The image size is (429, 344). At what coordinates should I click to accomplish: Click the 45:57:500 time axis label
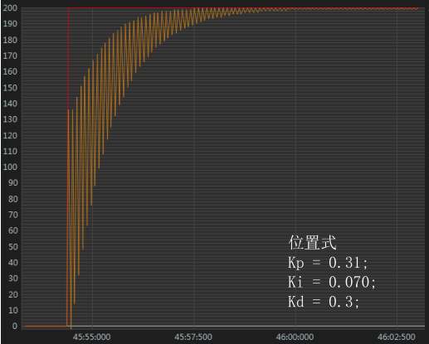point(193,337)
